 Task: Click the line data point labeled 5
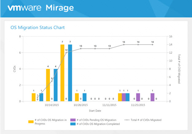coord(52,81)
